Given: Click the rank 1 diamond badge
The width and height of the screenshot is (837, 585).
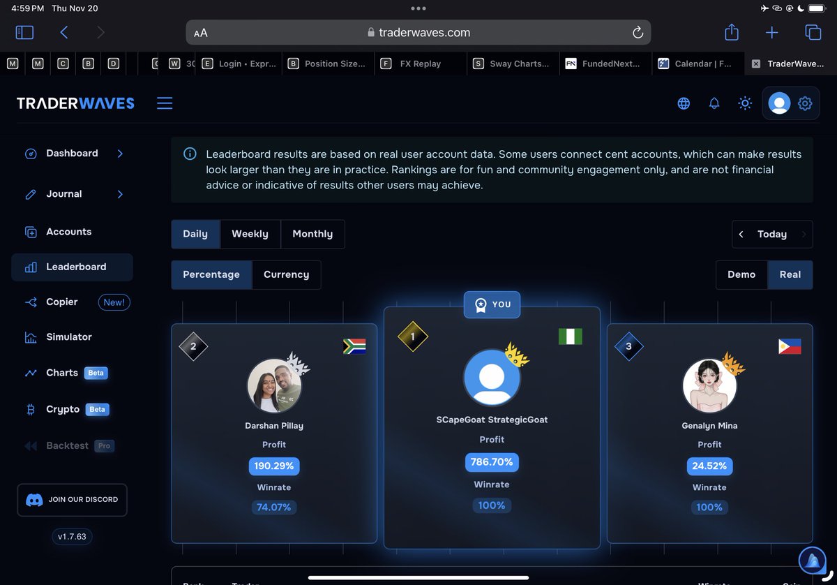Looking at the screenshot, I should click(412, 336).
